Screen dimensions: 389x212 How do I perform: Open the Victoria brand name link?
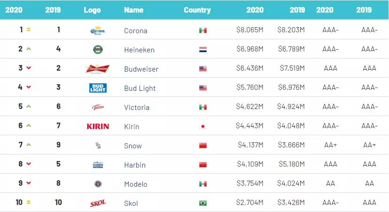(137, 108)
